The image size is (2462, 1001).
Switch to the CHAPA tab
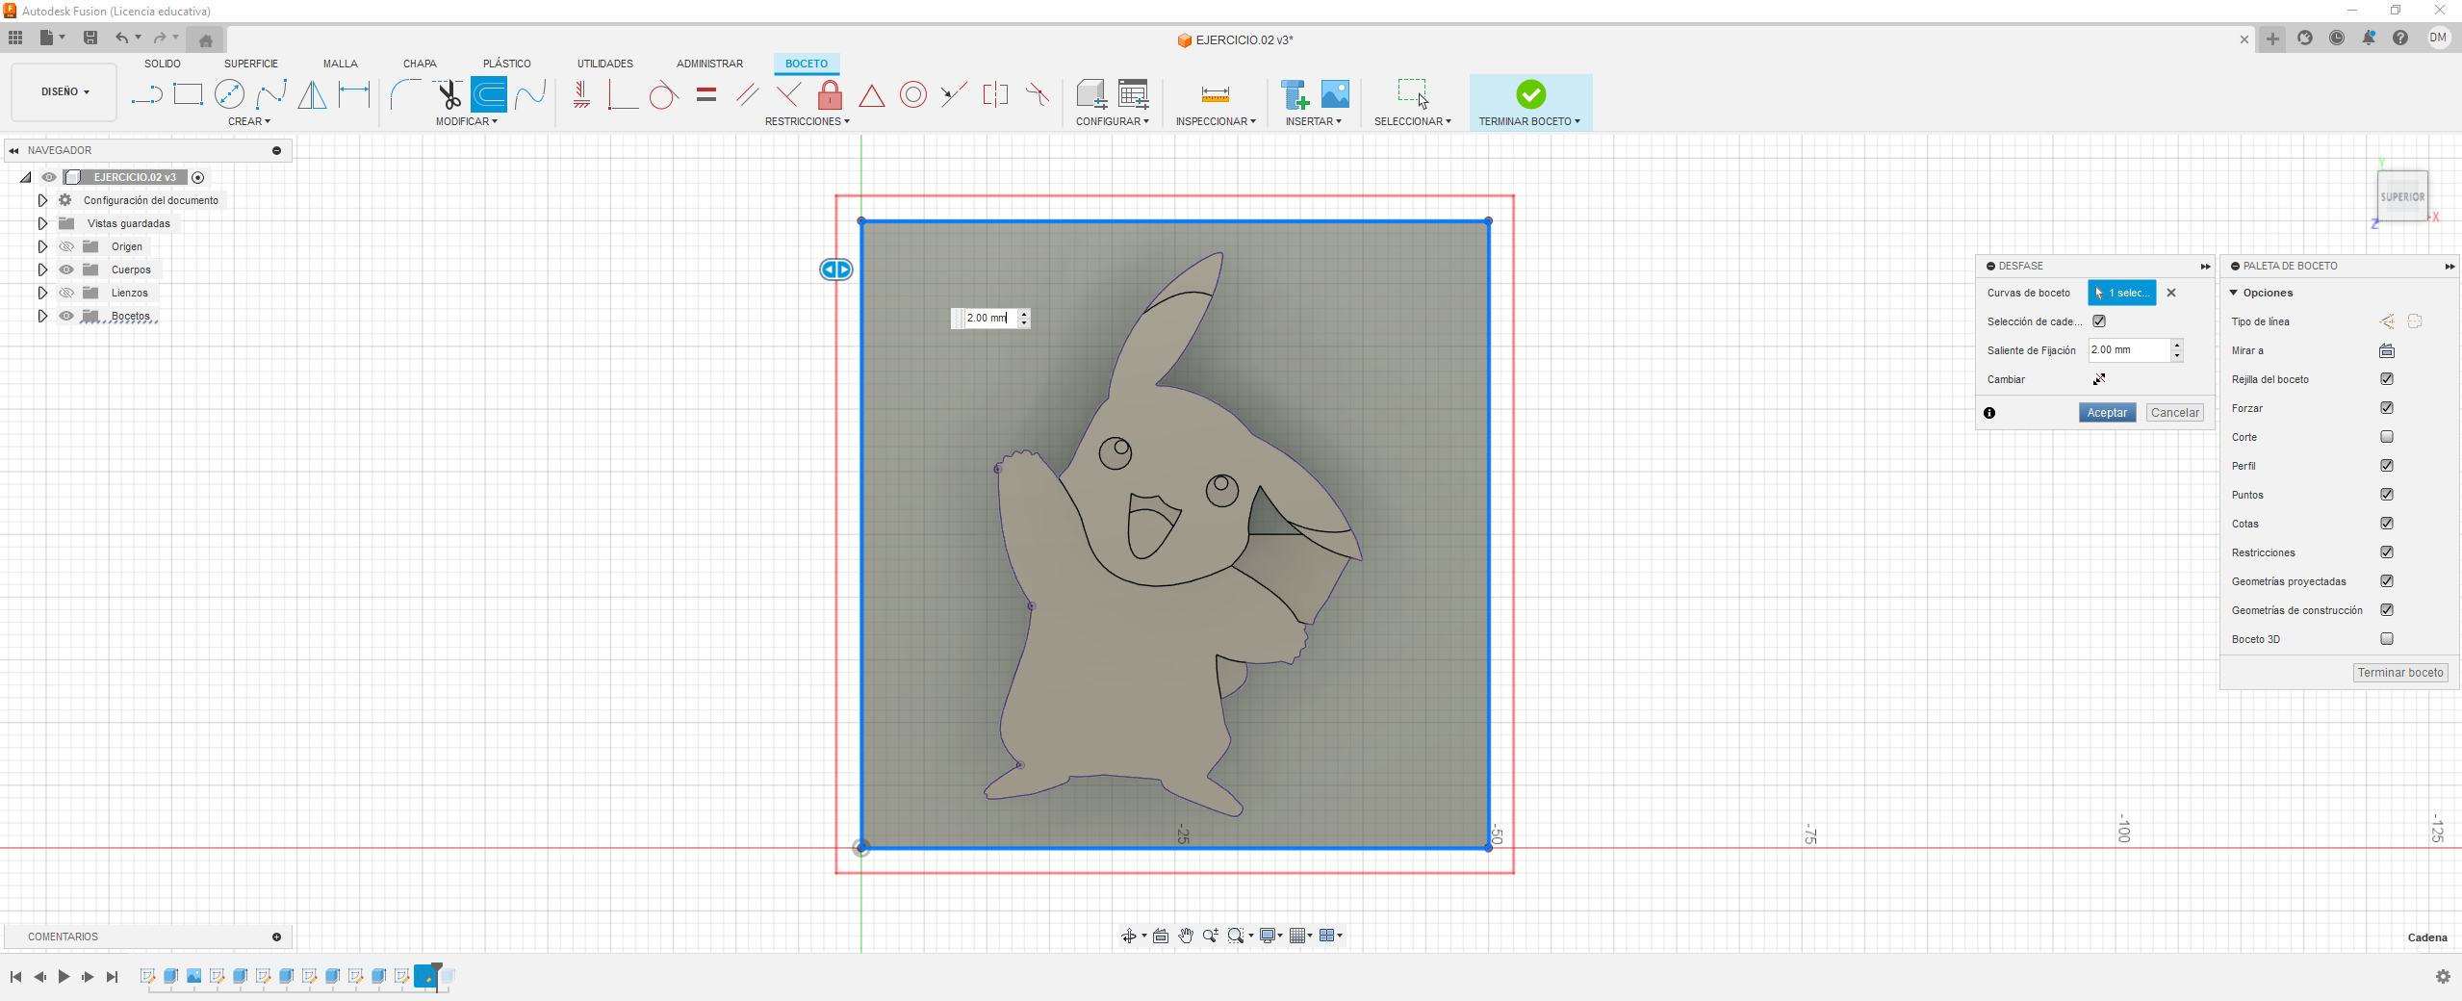pos(420,64)
